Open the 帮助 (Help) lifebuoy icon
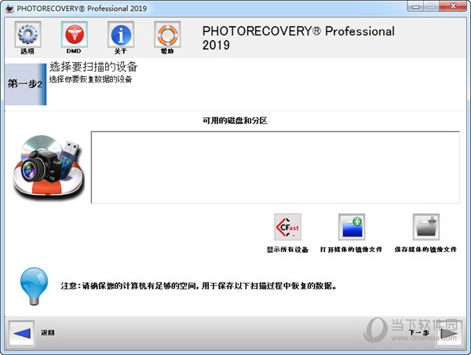Viewport: 471px width, 355px height. [167, 35]
